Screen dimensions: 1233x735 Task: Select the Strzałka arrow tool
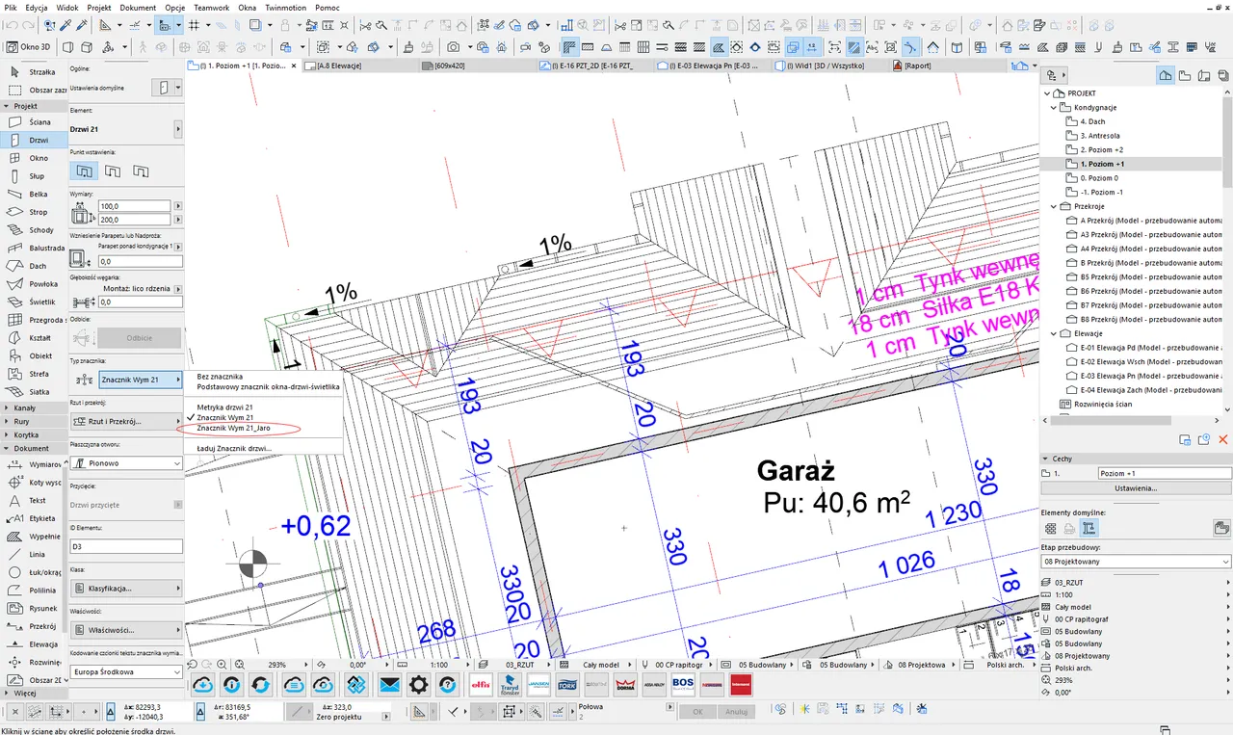(x=34, y=71)
